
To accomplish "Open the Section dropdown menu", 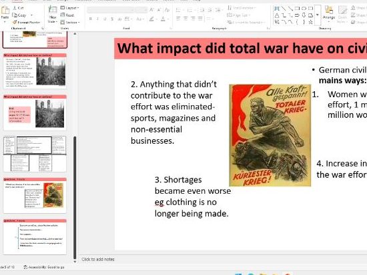I will (70, 23).
